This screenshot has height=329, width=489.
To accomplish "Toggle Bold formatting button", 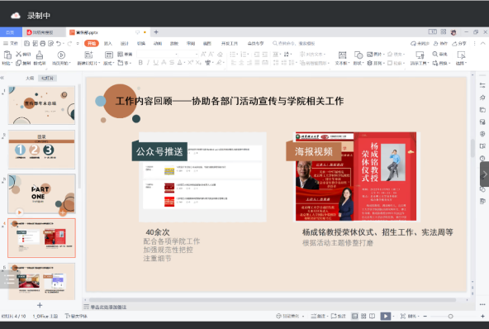I will [x=140, y=63].
